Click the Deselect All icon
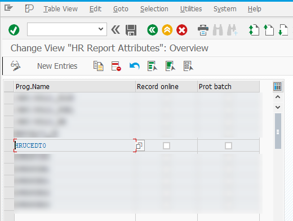293x221 pixels. click(x=188, y=66)
